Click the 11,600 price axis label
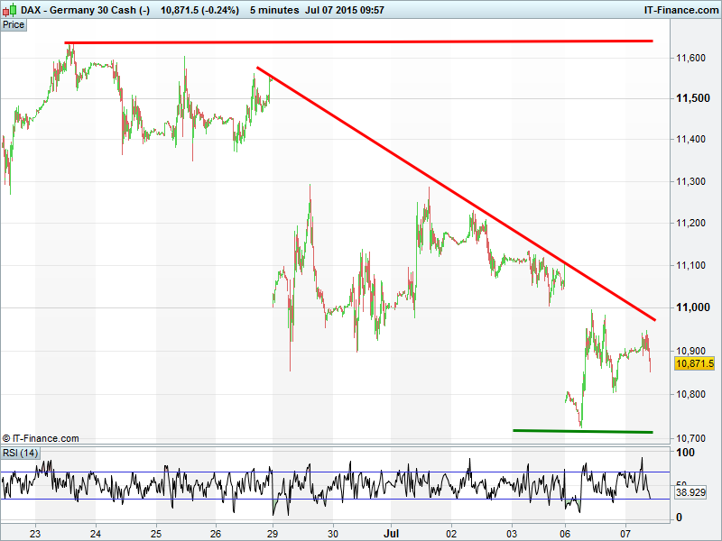Viewport: 722px width, 541px height. point(690,58)
